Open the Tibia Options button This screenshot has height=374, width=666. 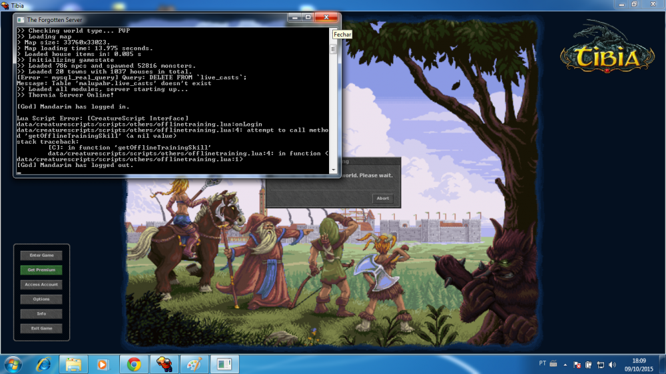coord(41,299)
